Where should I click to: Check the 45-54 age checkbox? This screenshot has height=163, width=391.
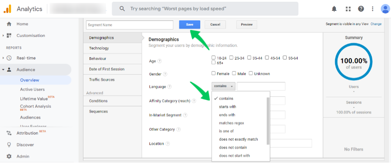click(267, 58)
